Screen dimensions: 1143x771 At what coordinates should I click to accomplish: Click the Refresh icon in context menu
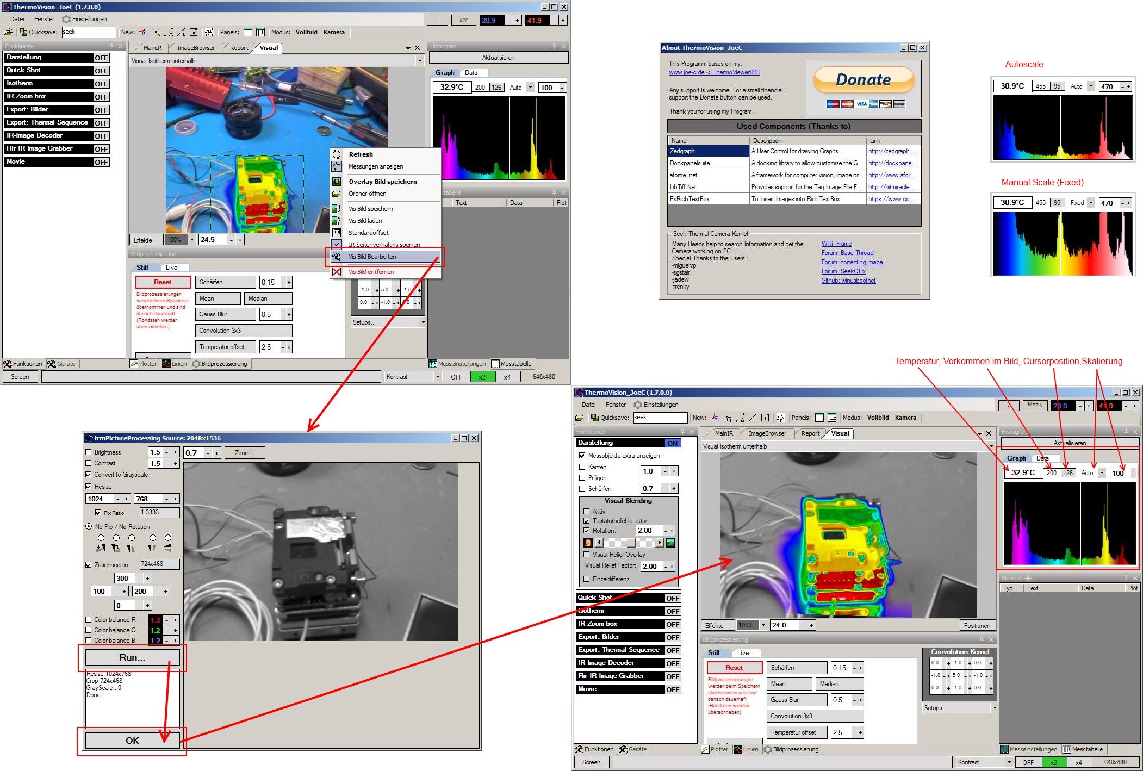pyautogui.click(x=337, y=154)
